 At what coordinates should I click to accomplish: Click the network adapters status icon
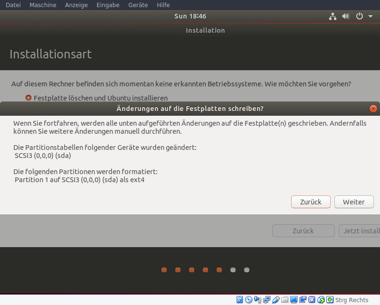pos(266,300)
